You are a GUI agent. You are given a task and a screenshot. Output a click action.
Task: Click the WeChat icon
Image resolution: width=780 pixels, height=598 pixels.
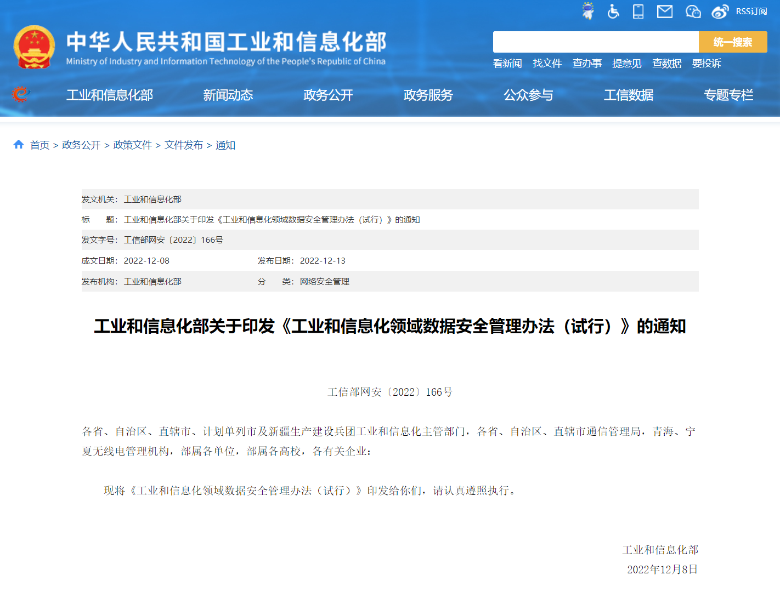(693, 11)
